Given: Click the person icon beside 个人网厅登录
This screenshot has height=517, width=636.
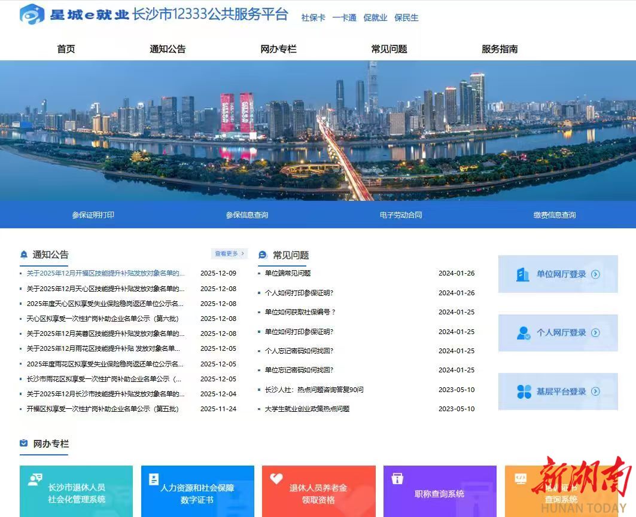Looking at the screenshot, I should pyautogui.click(x=523, y=333).
